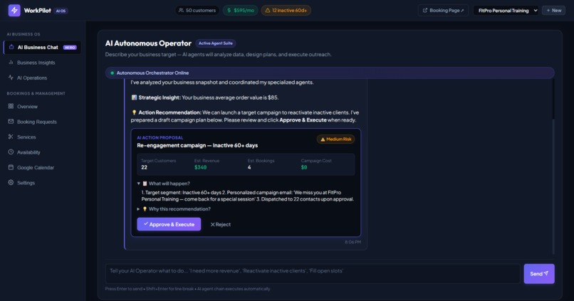574x301 pixels.
Task: Reject the campaign proposal
Action: point(220,225)
